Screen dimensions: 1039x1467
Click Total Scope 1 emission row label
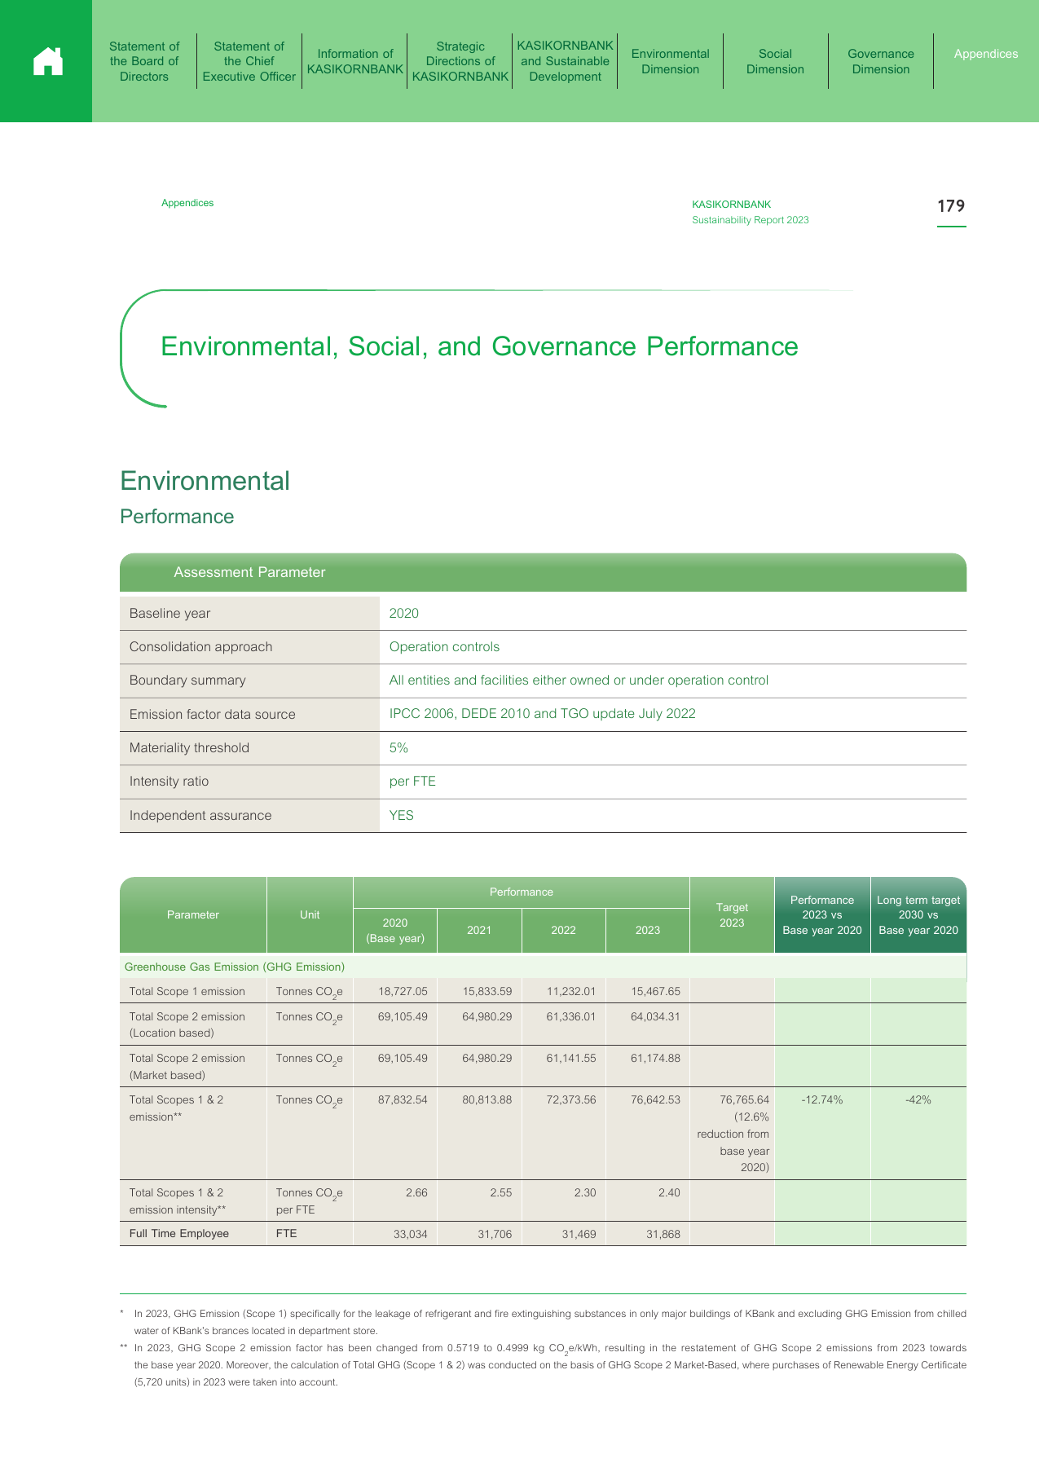click(x=187, y=991)
